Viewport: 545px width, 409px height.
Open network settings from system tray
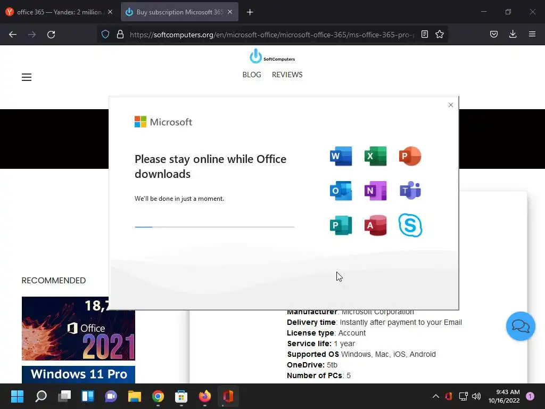463,396
